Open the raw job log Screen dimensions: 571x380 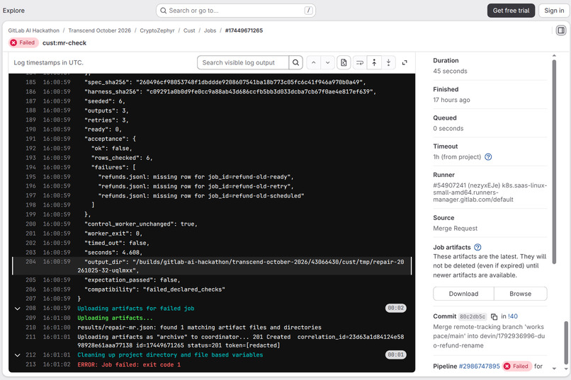(x=344, y=62)
